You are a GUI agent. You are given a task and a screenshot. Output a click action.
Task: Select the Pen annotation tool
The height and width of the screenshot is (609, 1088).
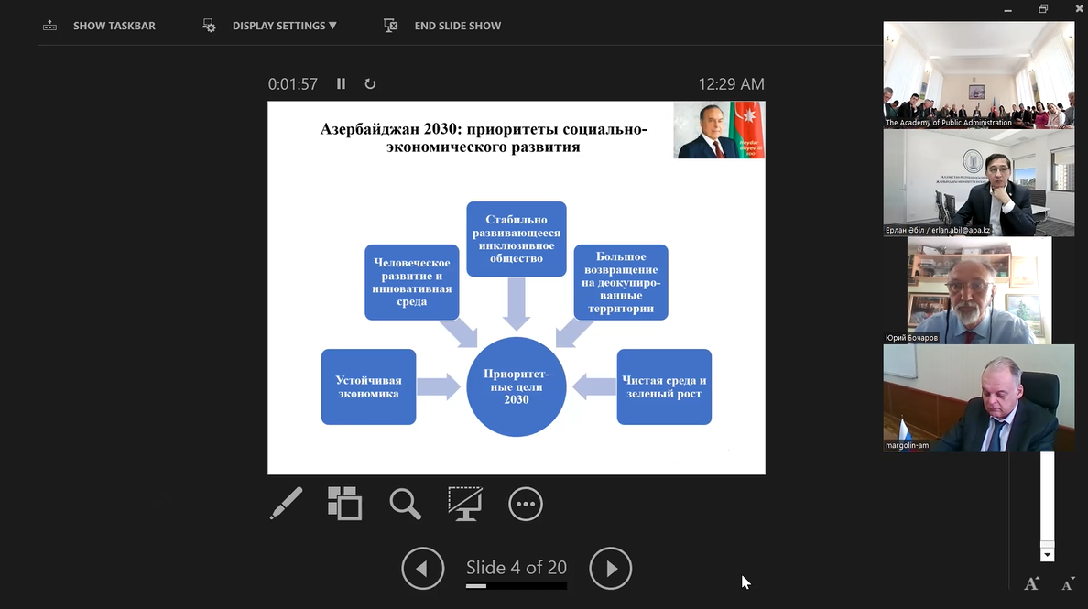285,503
